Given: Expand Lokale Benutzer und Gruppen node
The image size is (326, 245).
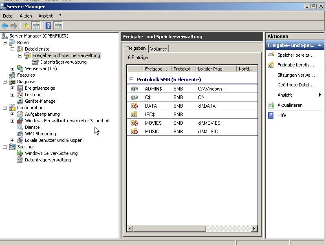Looking at the screenshot, I should pos(13,140).
